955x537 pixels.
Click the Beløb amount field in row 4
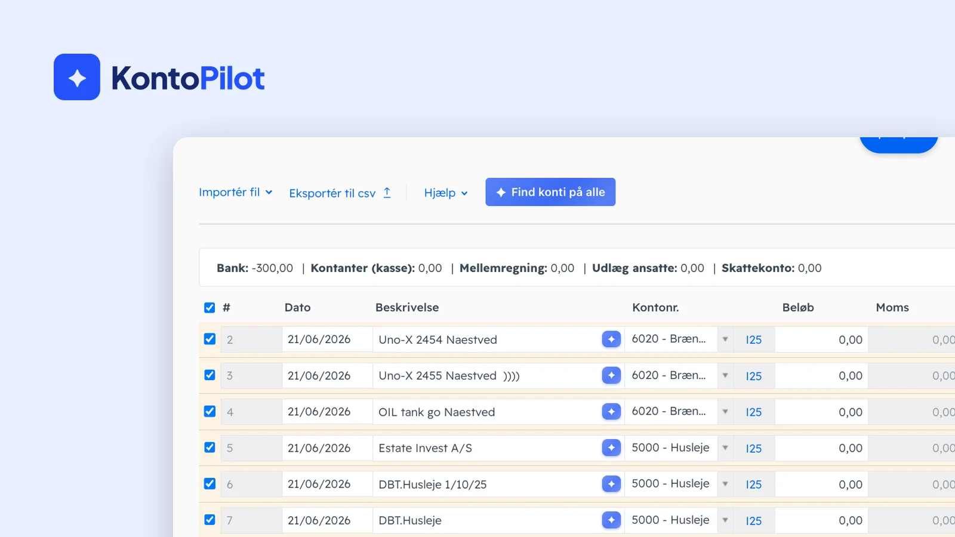(821, 412)
